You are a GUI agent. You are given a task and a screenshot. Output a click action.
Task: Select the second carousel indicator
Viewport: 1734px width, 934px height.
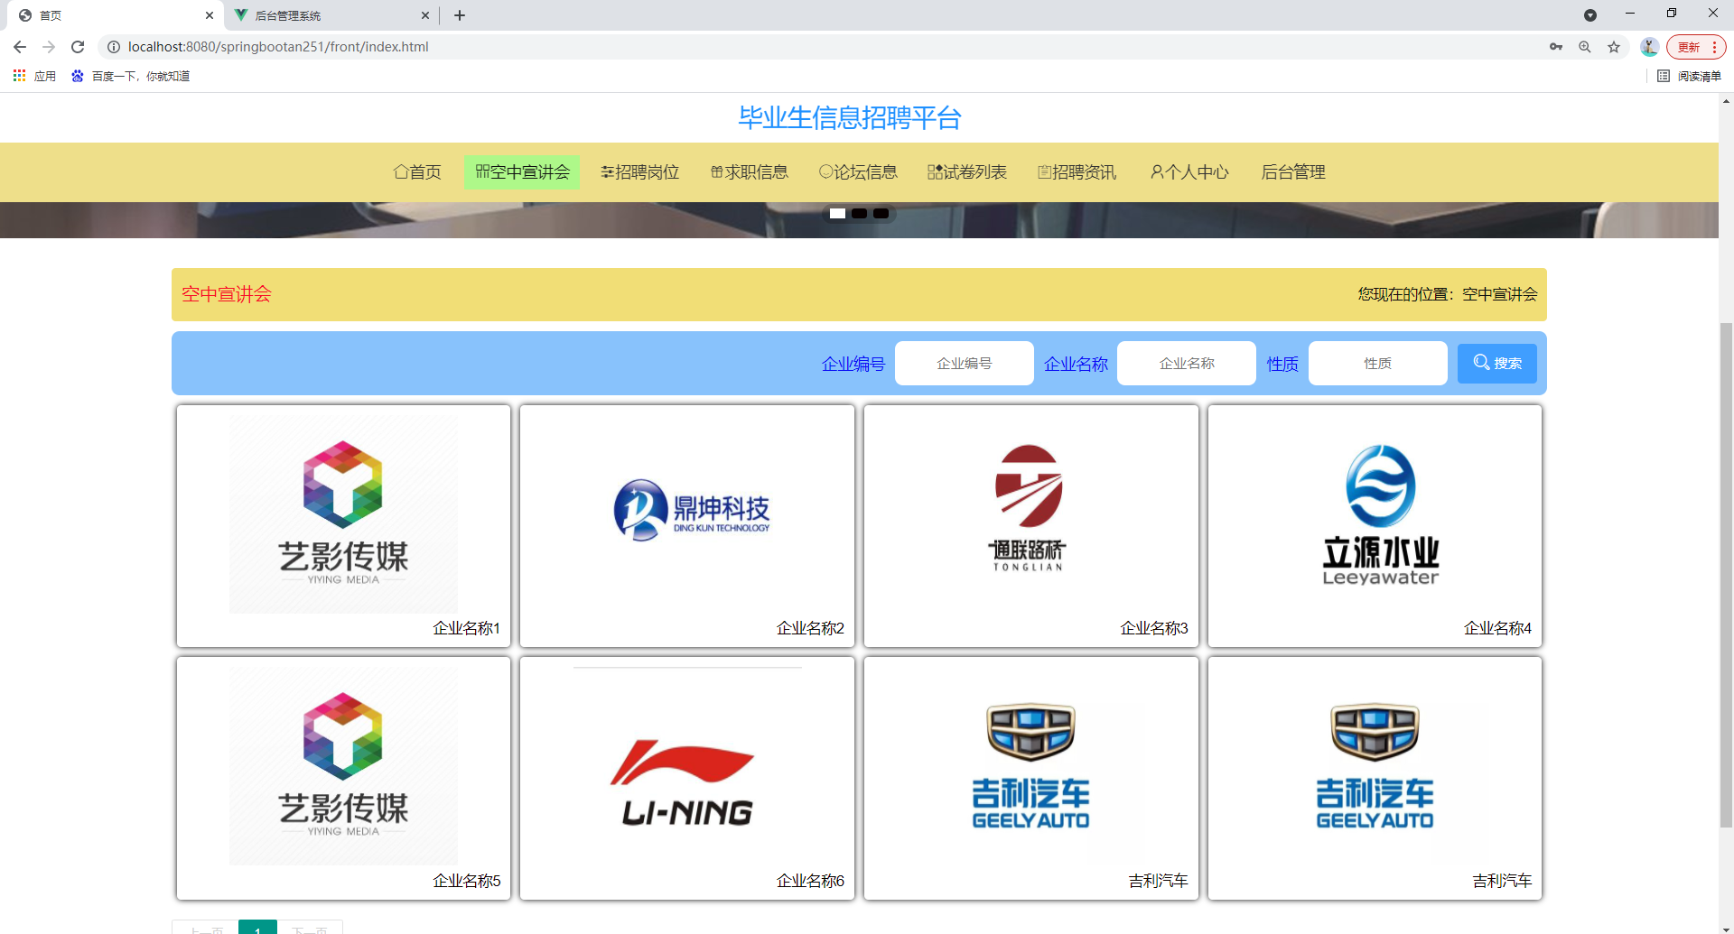pos(859,214)
